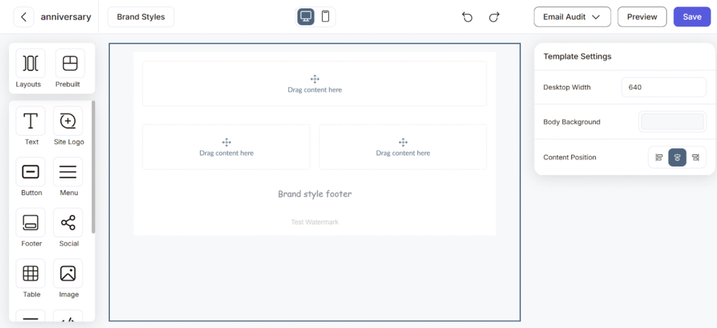Open the Layouts panel
The width and height of the screenshot is (717, 328).
pyautogui.click(x=30, y=64)
